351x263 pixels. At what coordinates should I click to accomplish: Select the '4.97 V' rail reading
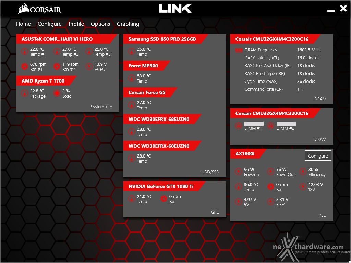coord(250,199)
